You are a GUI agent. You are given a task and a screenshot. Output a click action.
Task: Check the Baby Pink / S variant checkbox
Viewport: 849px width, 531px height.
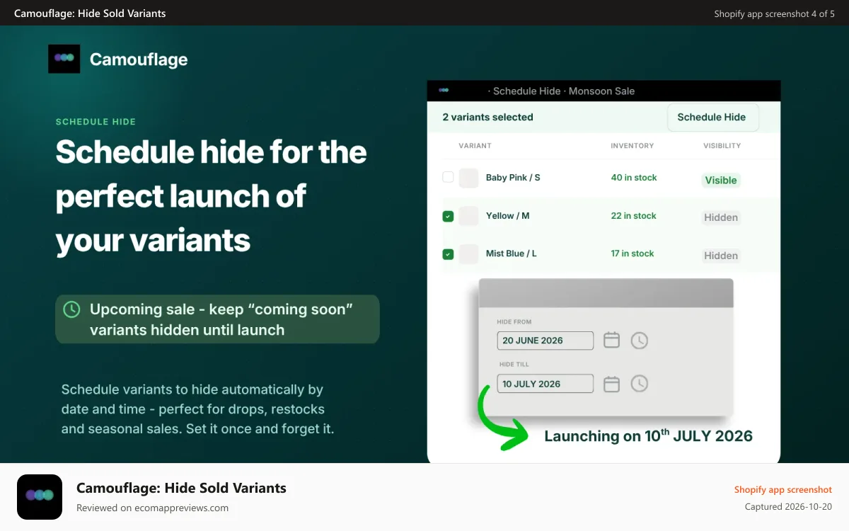pos(448,177)
